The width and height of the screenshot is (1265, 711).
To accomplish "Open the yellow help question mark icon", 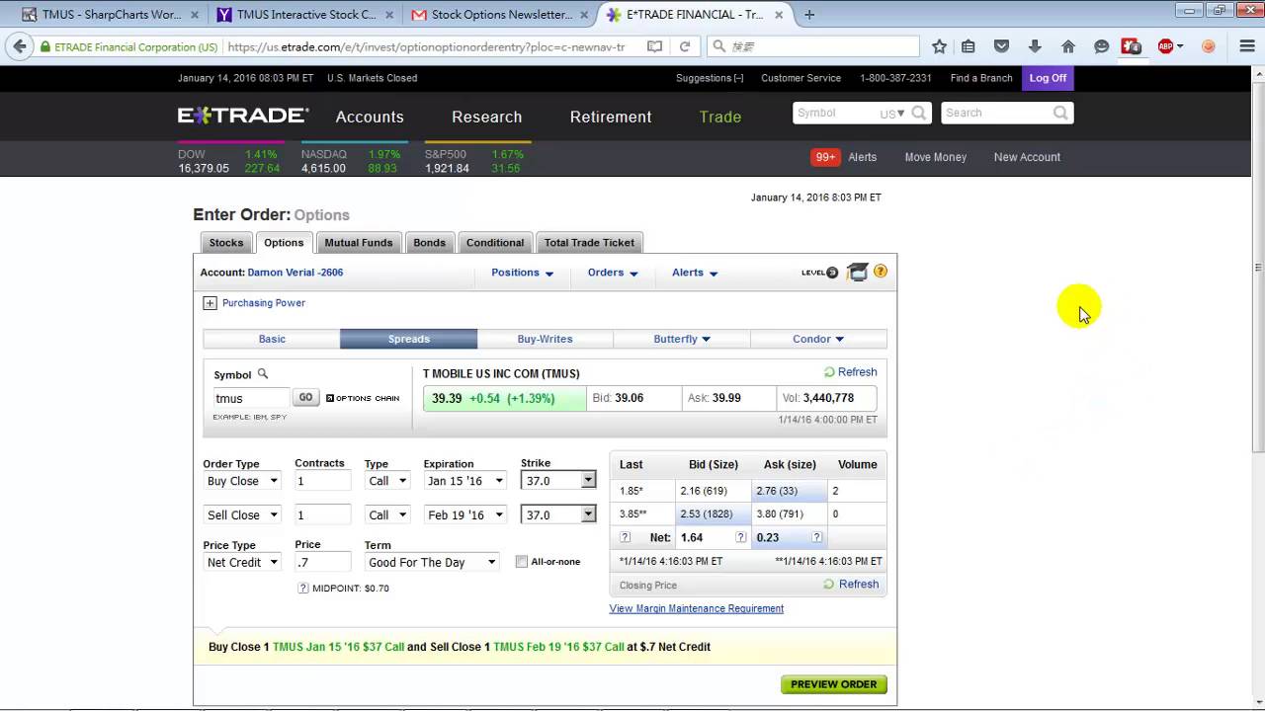I will click(881, 272).
